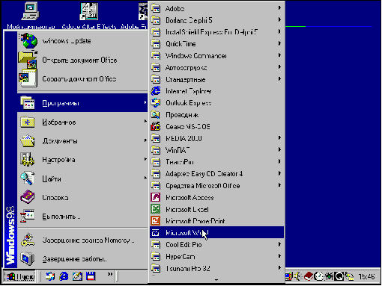Click the Справка help book icon
Image resolution: width=382 pixels, height=286 pixels.
(28, 197)
